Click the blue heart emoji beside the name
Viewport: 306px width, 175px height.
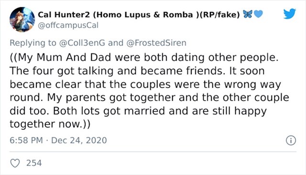click(258, 14)
